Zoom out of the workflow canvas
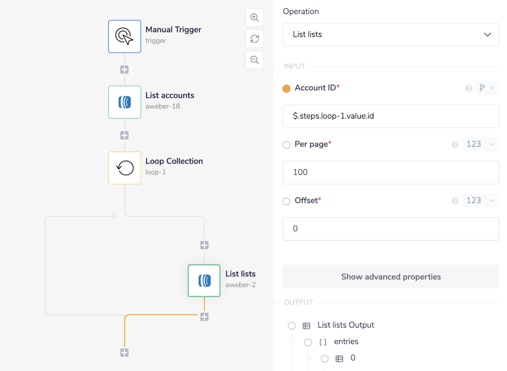 click(255, 60)
